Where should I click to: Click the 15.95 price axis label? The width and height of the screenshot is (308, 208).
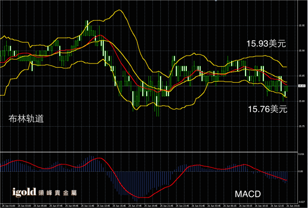coord(301,26)
